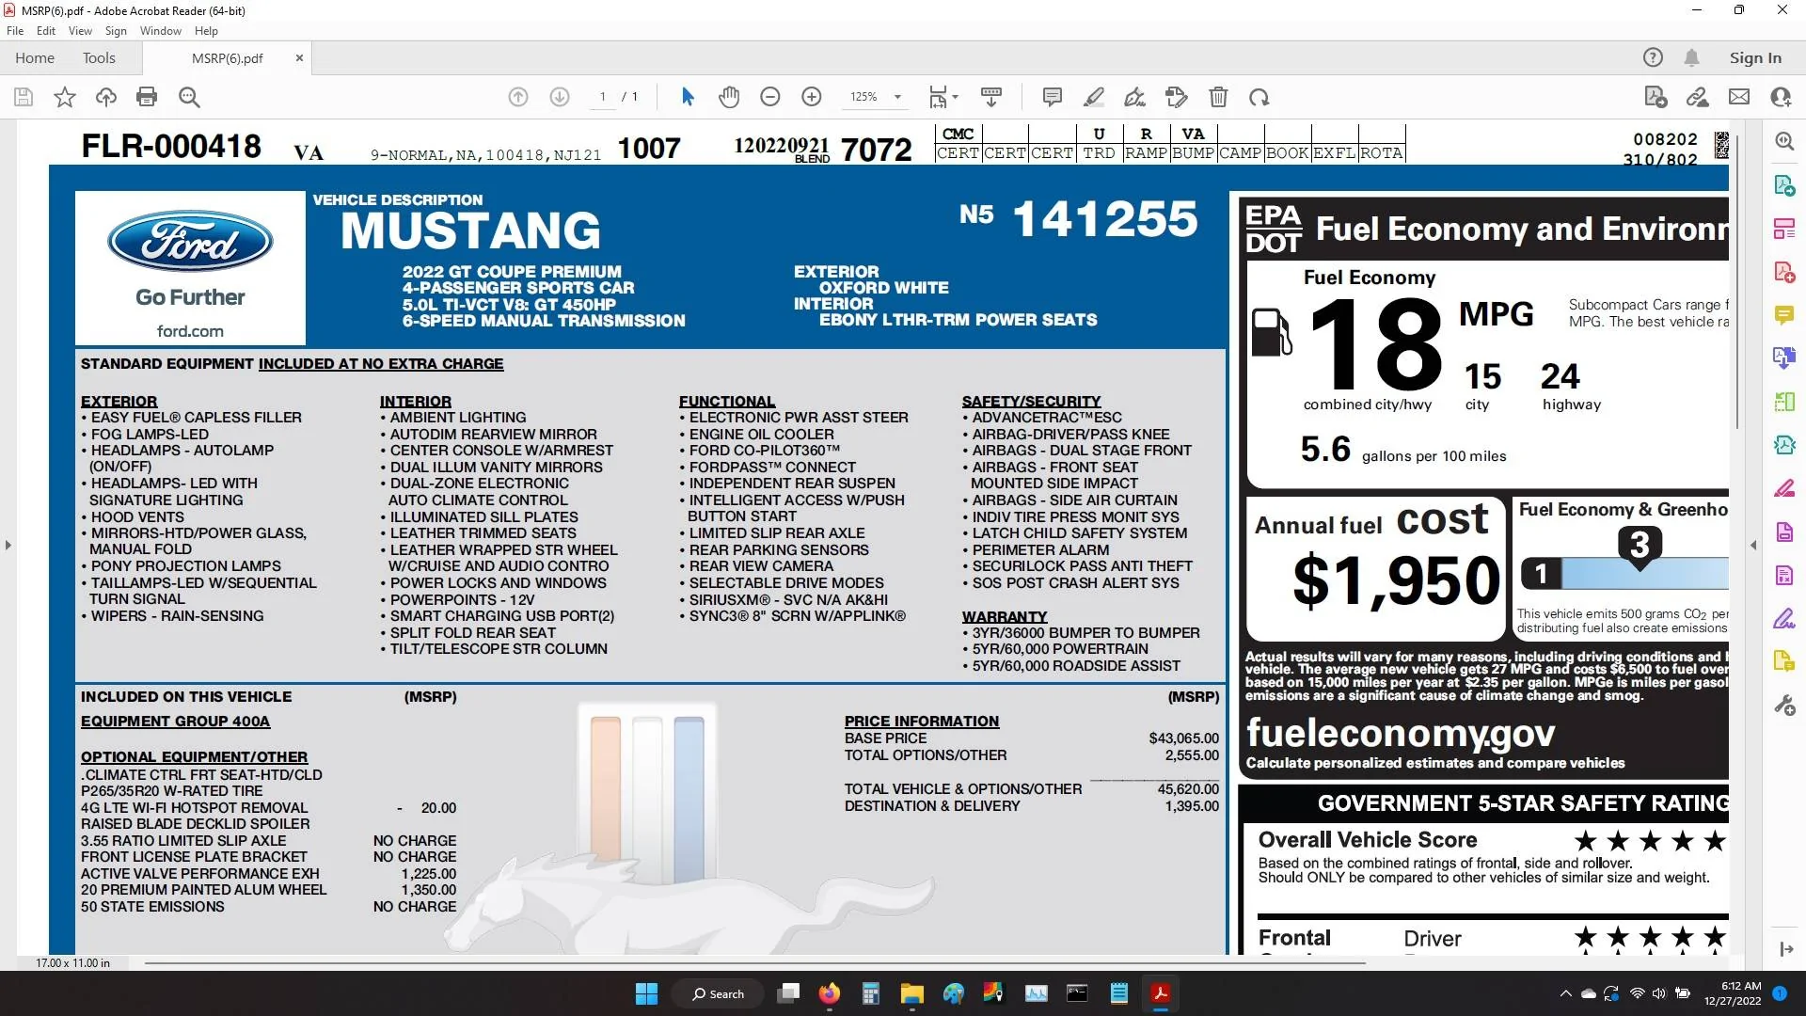The image size is (1806, 1016).
Task: Click the page number input field
Action: coord(603,97)
